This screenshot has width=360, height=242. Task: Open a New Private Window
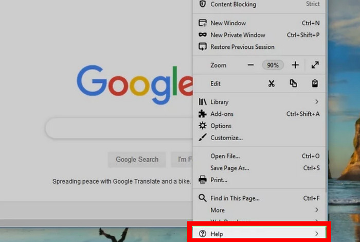coord(238,35)
